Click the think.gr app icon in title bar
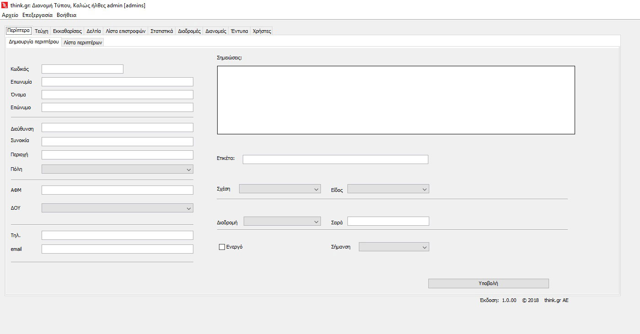The image size is (640, 334). [5, 5]
